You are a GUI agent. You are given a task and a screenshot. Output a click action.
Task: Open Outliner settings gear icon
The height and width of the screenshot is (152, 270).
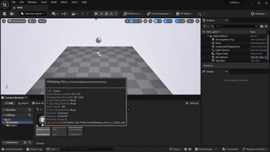pyautogui.click(x=266, y=26)
